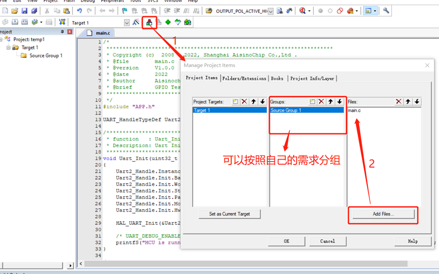Screen dimensions: 439x274
Task: Expand the OUTPUT_POL_ACTIVE find combo box
Action: coord(271,11)
